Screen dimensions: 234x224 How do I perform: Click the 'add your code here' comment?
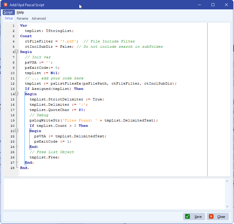[x=62, y=78]
